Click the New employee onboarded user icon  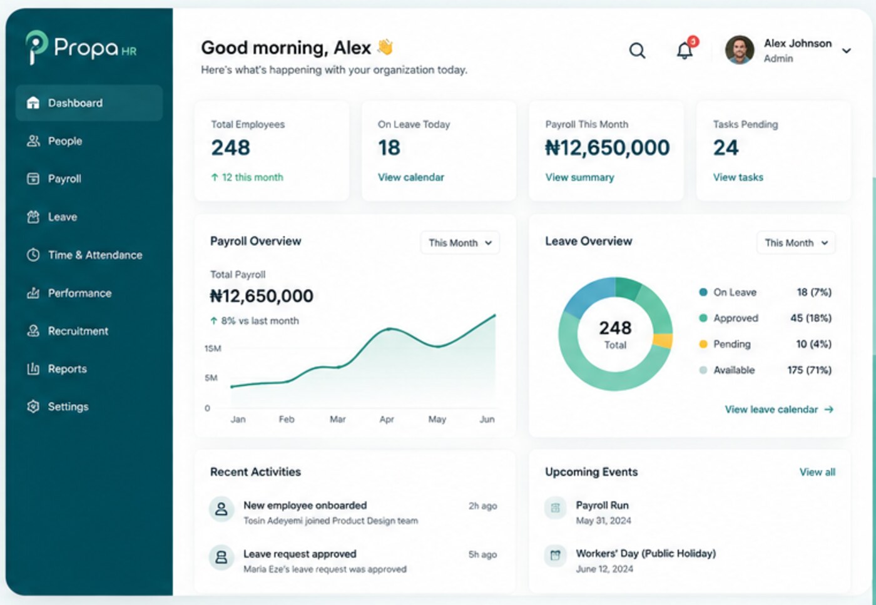tap(222, 511)
